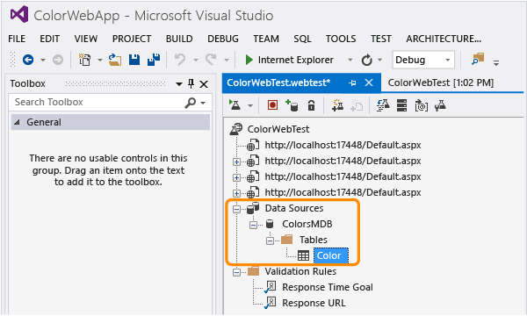Click the New Project toolbar icon
The image size is (527, 316).
84,60
